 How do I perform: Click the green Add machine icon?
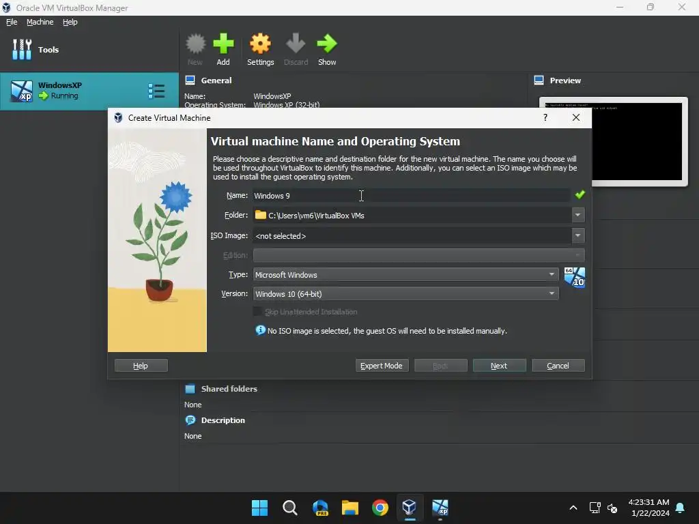(x=223, y=49)
